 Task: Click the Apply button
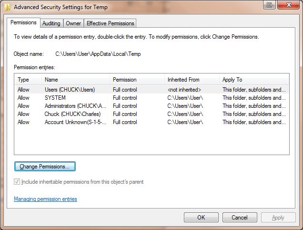pyautogui.click(x=278, y=218)
